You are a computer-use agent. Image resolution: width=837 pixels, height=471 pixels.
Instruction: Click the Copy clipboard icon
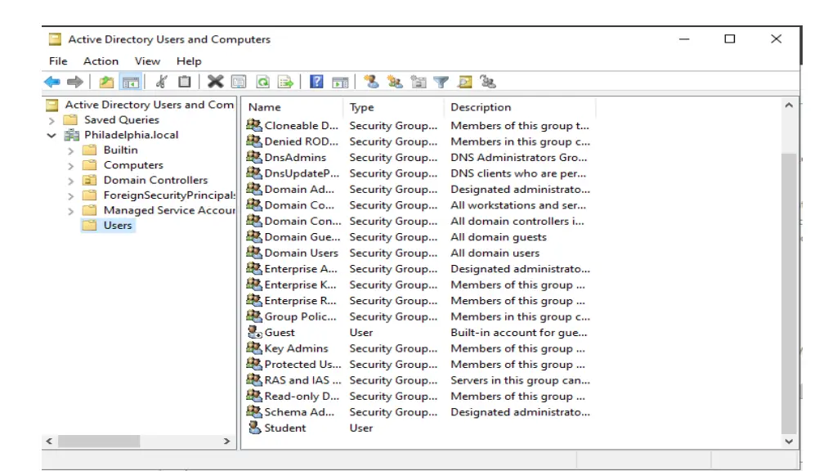[185, 82]
